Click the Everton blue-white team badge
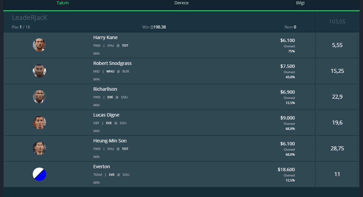363x197 pixels. [39, 174]
